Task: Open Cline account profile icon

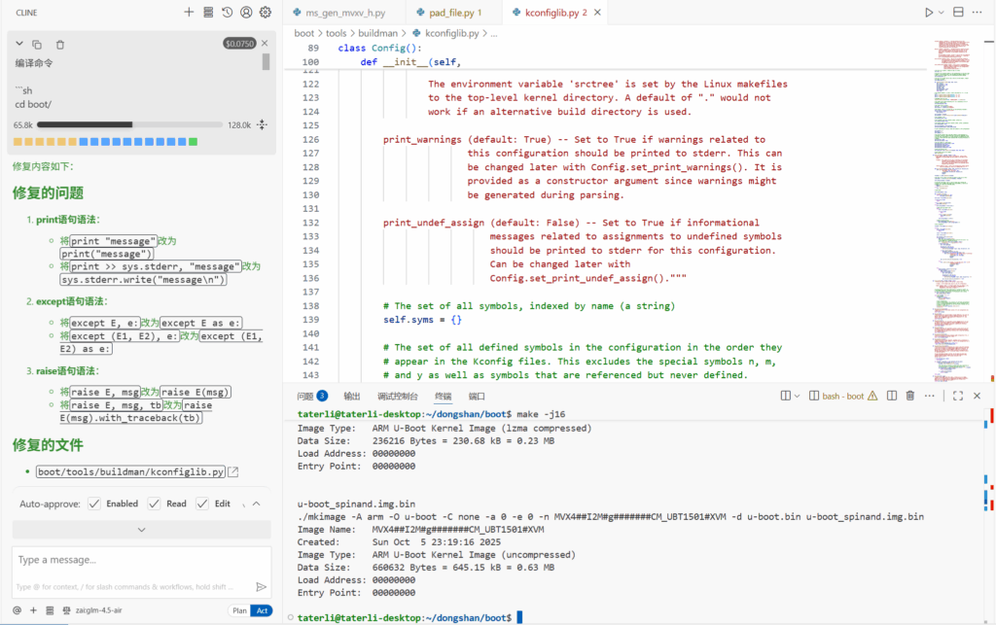Action: point(246,13)
